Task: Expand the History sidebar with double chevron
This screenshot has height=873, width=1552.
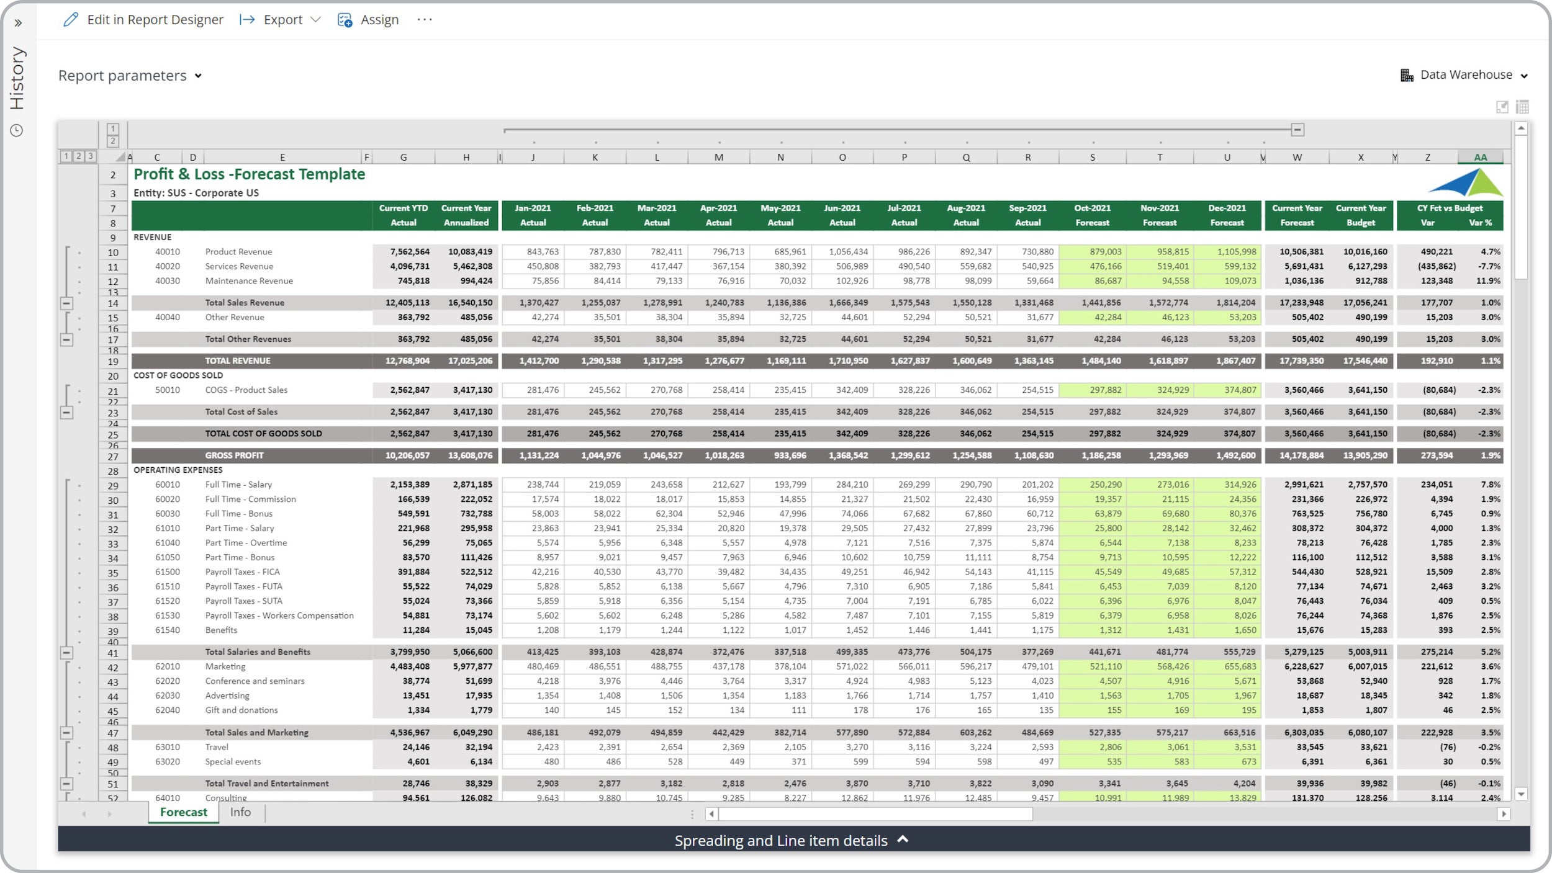Action: point(18,23)
